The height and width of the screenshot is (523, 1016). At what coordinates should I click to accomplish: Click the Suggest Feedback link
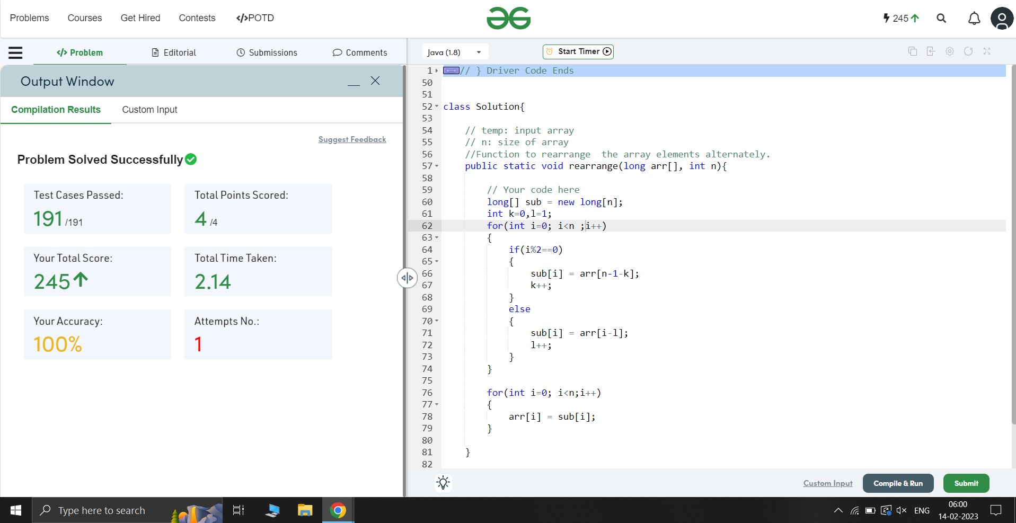tap(352, 139)
